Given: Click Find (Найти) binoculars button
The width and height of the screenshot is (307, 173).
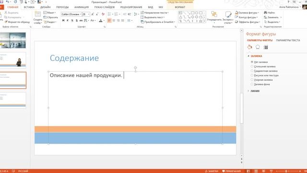Looking at the screenshot, I should coord(270,12).
